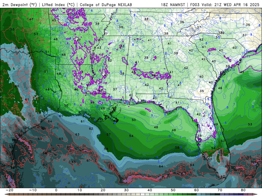Click the 10 label on the color scale
The width and height of the screenshot is (262, 196).
[80, 190]
